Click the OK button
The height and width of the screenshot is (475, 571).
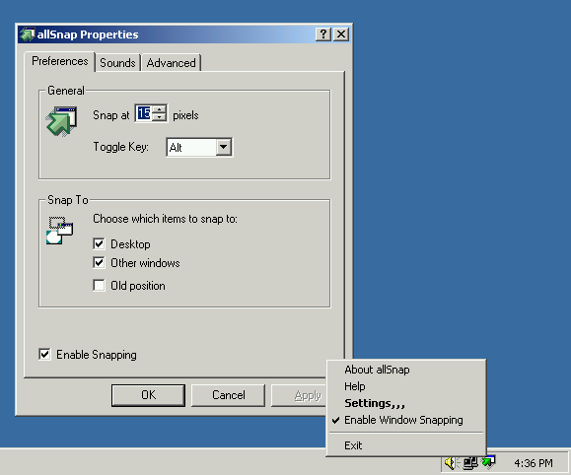148,395
